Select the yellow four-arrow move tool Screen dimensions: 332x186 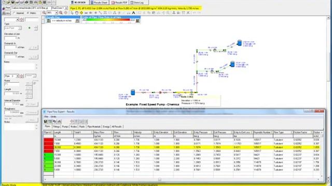pos(81,13)
